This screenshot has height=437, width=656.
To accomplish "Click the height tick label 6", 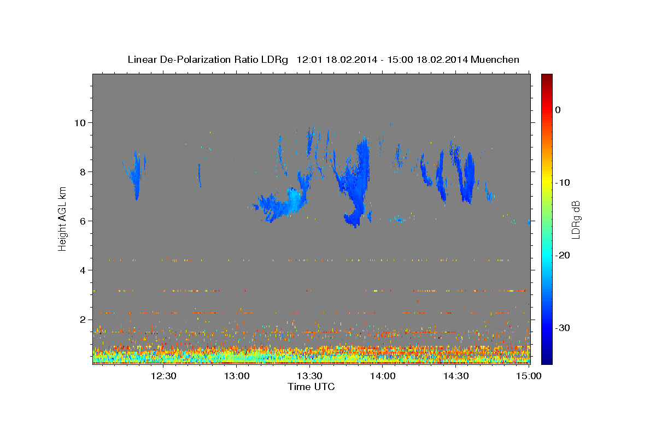I will coord(83,221).
